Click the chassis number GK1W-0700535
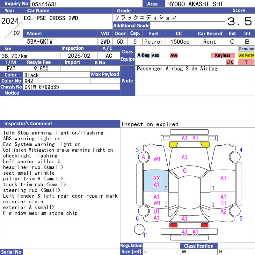 click(42, 87)
